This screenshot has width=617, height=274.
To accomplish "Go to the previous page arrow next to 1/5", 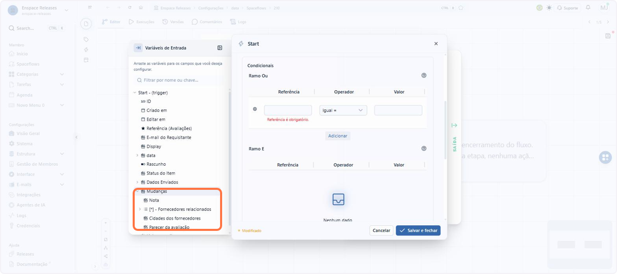I will coord(590,22).
